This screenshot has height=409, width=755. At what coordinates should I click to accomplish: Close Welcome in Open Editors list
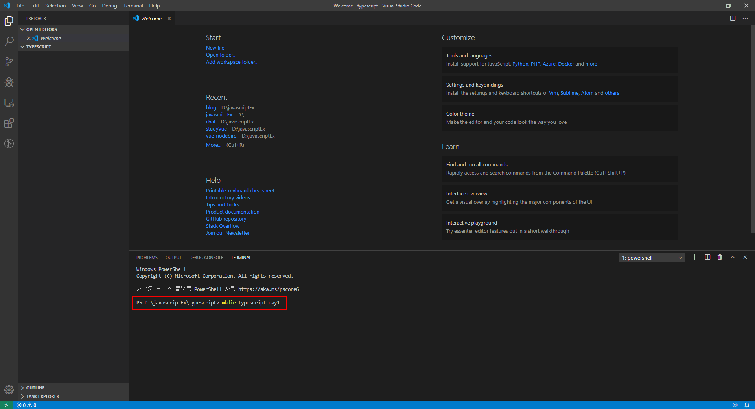click(29, 38)
